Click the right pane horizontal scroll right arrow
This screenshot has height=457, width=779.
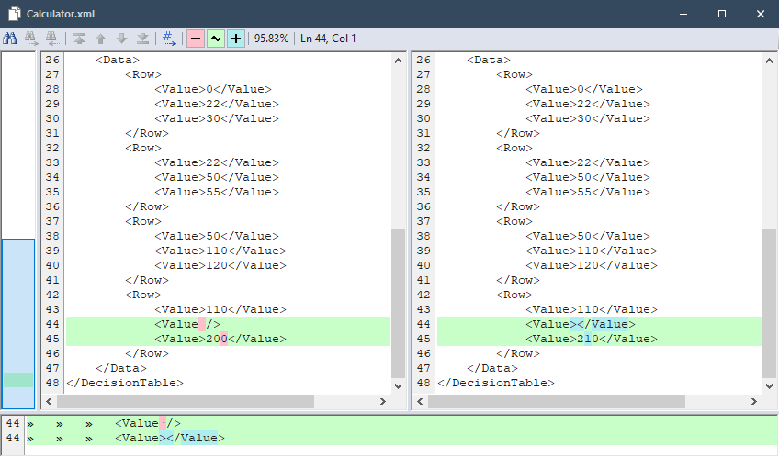click(753, 401)
